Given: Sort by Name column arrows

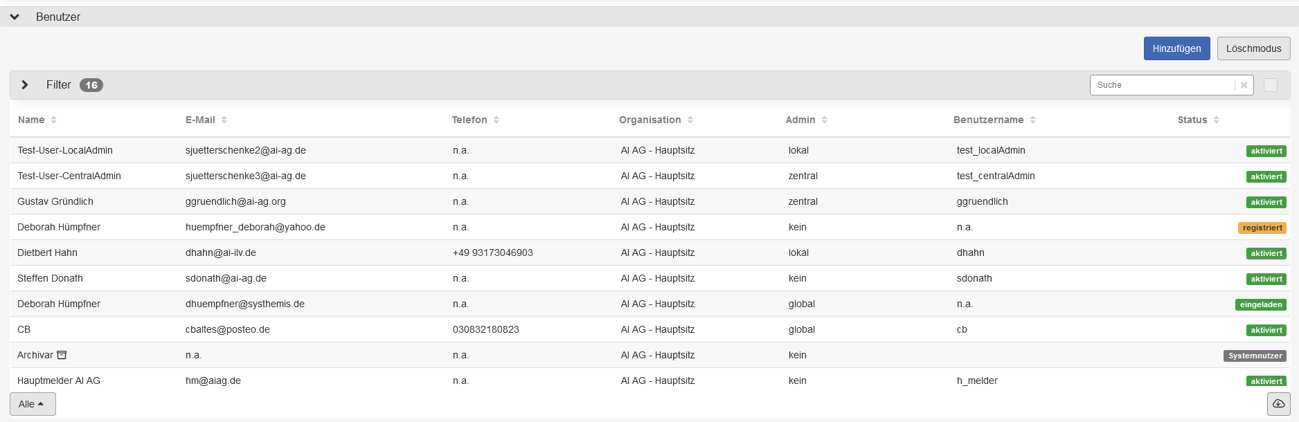Looking at the screenshot, I should point(54,120).
